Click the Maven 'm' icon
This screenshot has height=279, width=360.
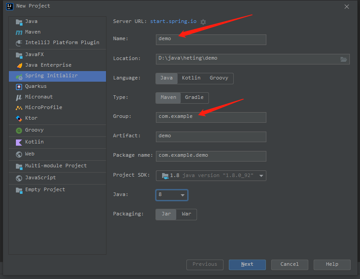tap(19, 32)
